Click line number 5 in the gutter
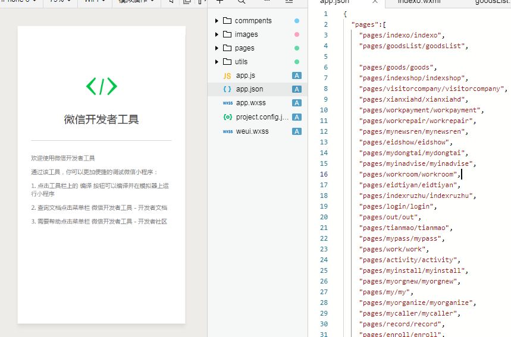Screen dimensions: 511x337 tap(325, 56)
